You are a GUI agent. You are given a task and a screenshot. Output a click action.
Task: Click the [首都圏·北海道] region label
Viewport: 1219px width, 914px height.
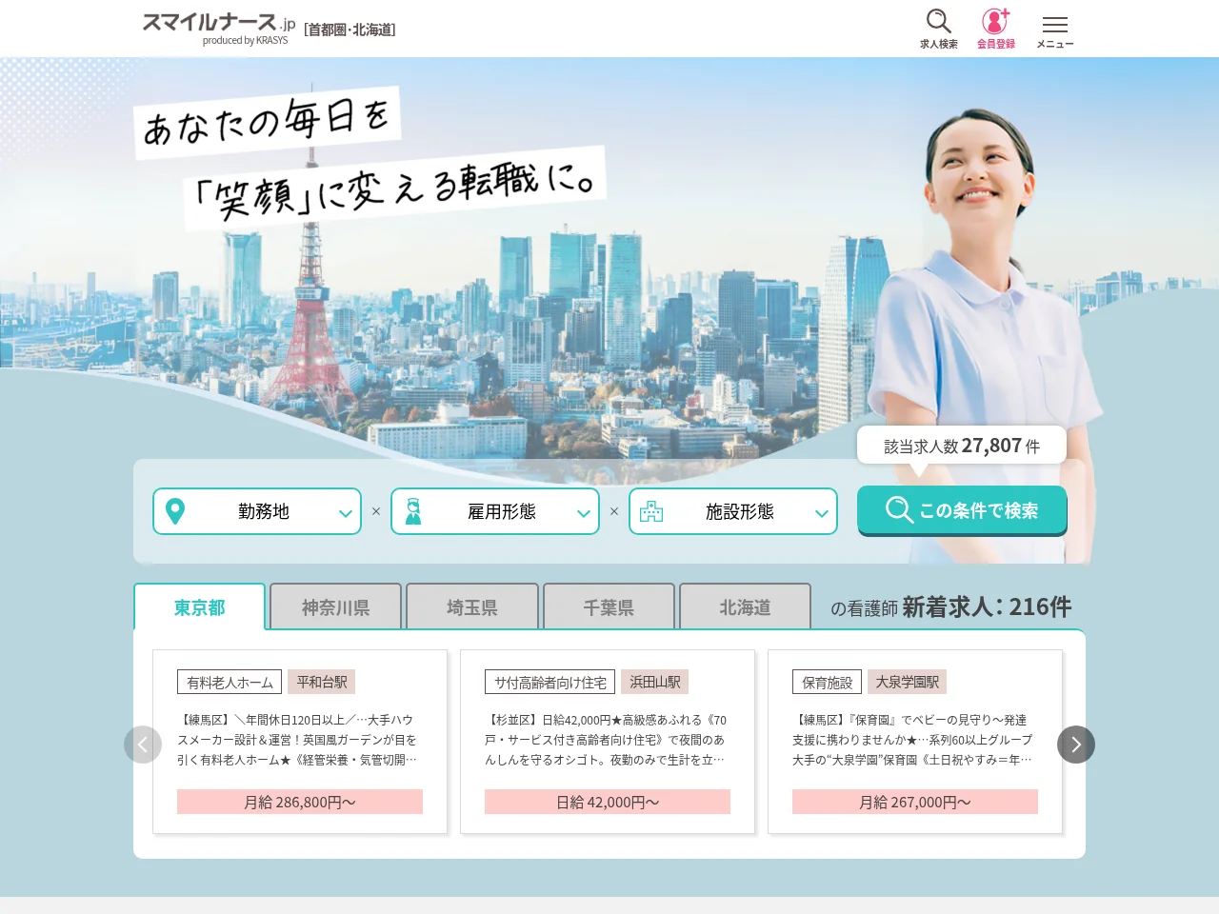point(350,30)
